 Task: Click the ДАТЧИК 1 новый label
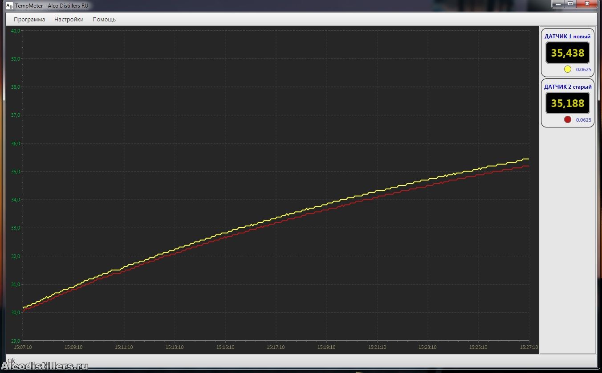pyautogui.click(x=568, y=37)
